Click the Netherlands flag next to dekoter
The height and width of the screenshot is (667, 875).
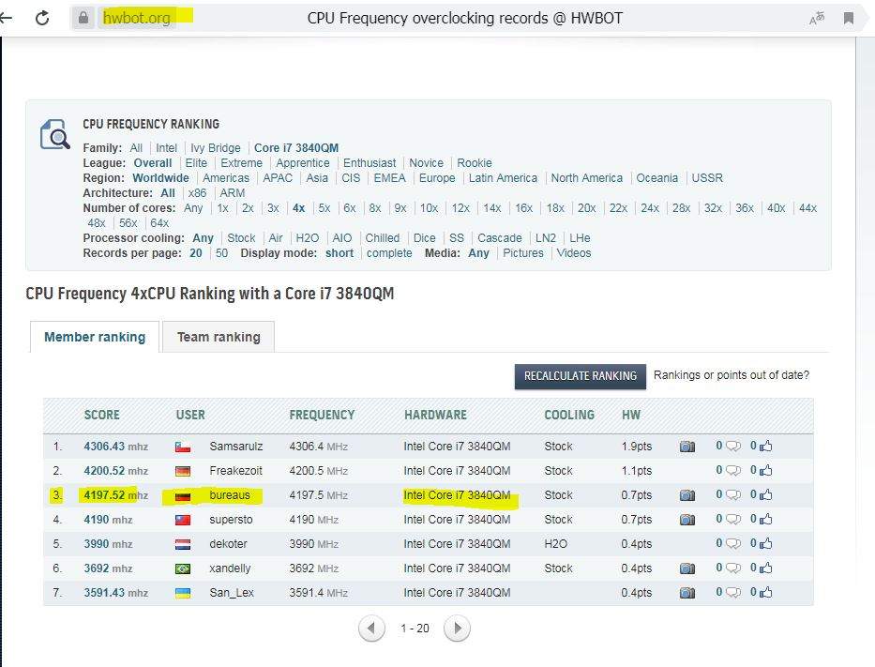coord(183,544)
